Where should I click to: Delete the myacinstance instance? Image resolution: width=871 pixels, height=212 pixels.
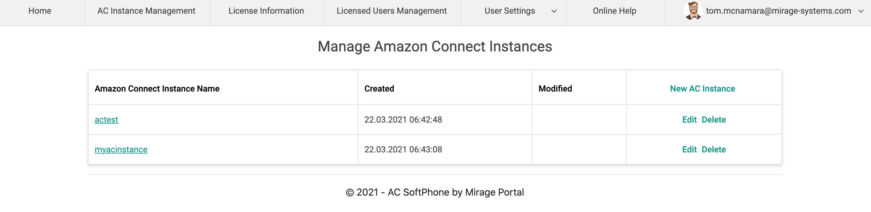714,149
